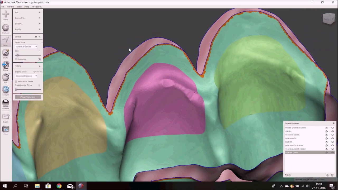The width and height of the screenshot is (338, 190).
Task: Hide the baja res (part) object
Action: 332,153
